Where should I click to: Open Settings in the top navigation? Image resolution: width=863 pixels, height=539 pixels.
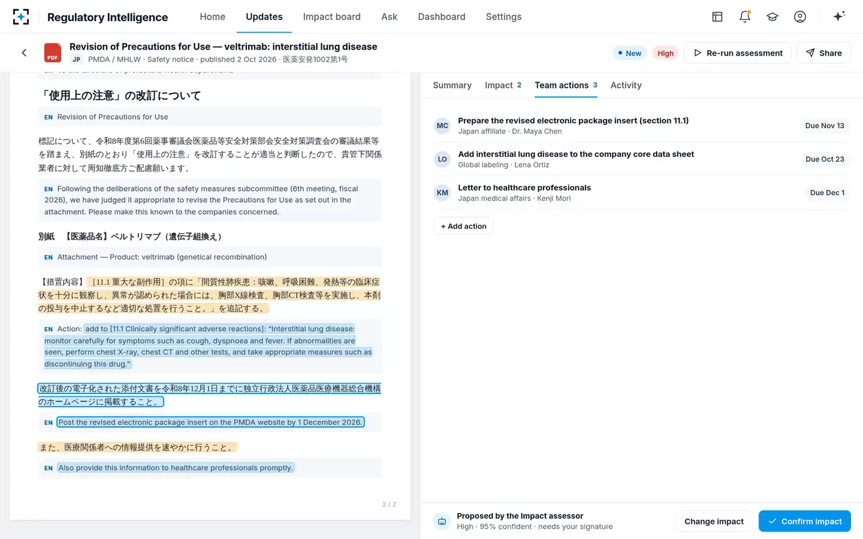pos(504,17)
